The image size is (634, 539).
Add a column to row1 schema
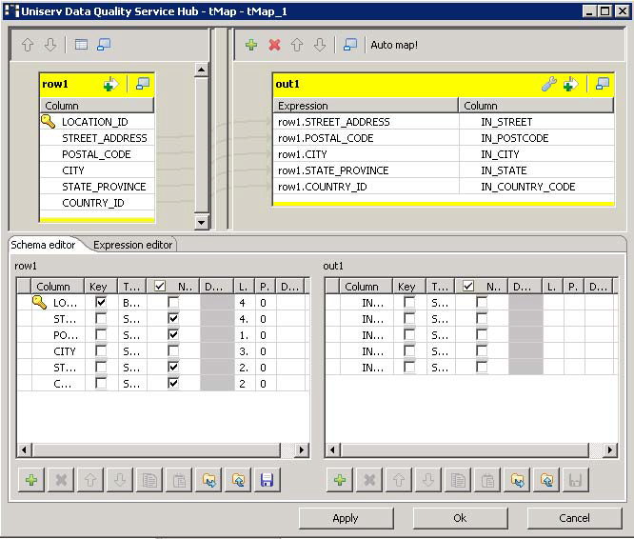pyautogui.click(x=31, y=481)
